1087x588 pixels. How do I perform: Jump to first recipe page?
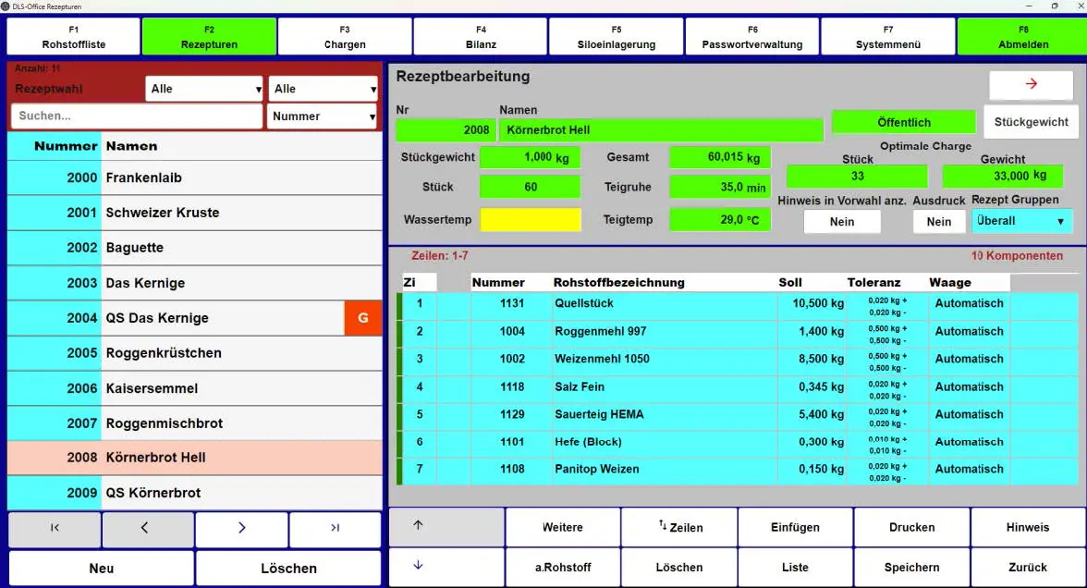point(55,528)
